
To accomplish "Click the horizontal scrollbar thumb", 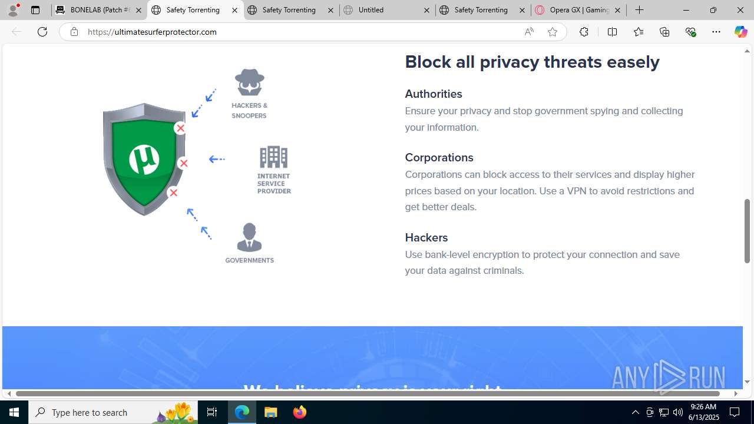I will point(368,393).
